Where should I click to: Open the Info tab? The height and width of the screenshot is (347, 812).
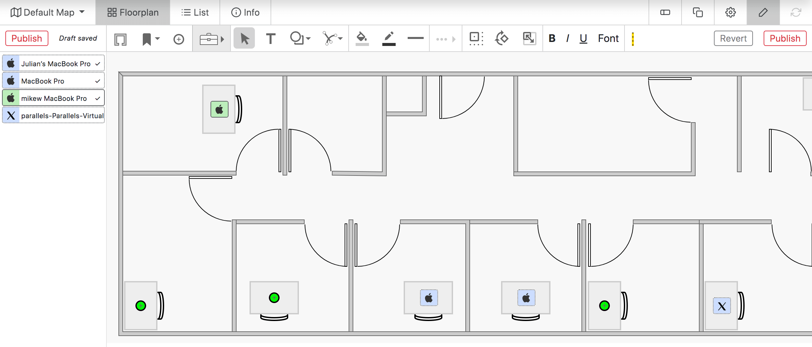pyautogui.click(x=246, y=12)
